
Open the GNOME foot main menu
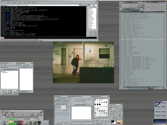[x=4, y=123]
